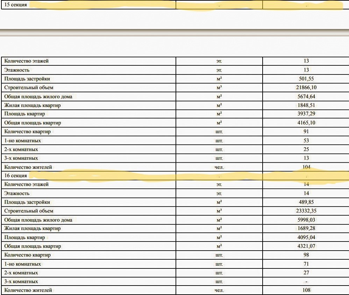
Task: Click 'Этажность' label in row valued 13
Action: (17, 70)
